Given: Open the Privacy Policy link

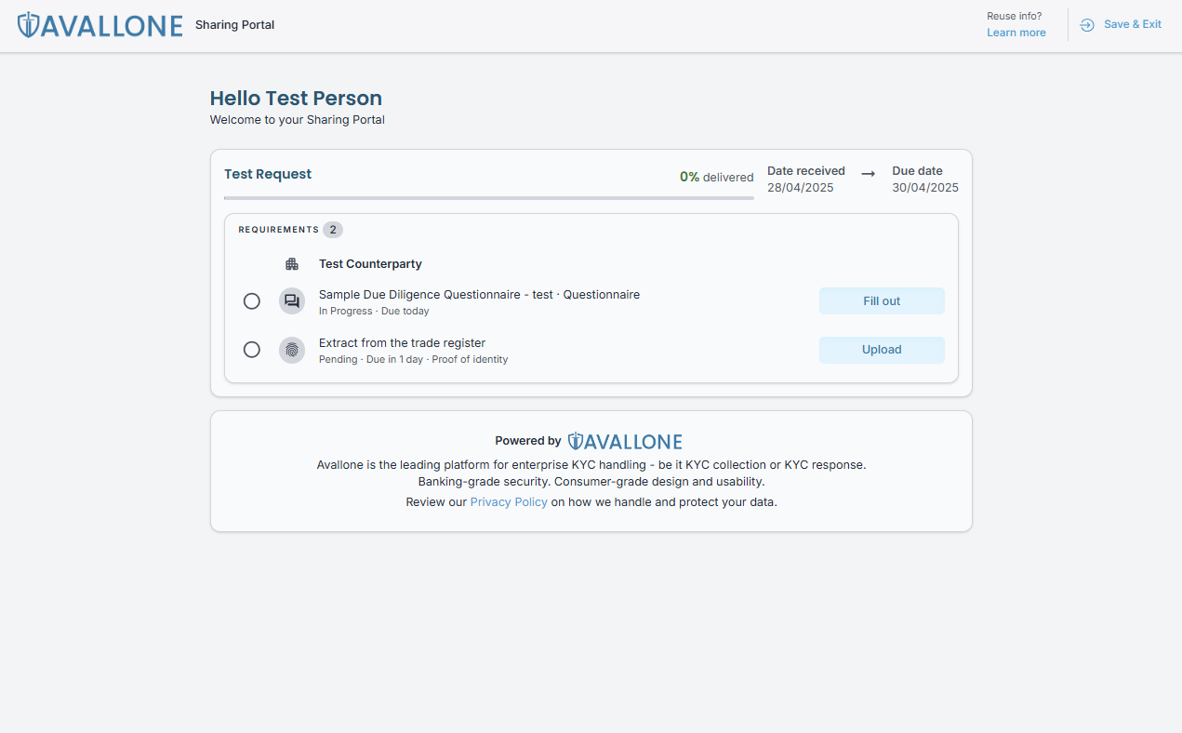Looking at the screenshot, I should click(x=509, y=501).
